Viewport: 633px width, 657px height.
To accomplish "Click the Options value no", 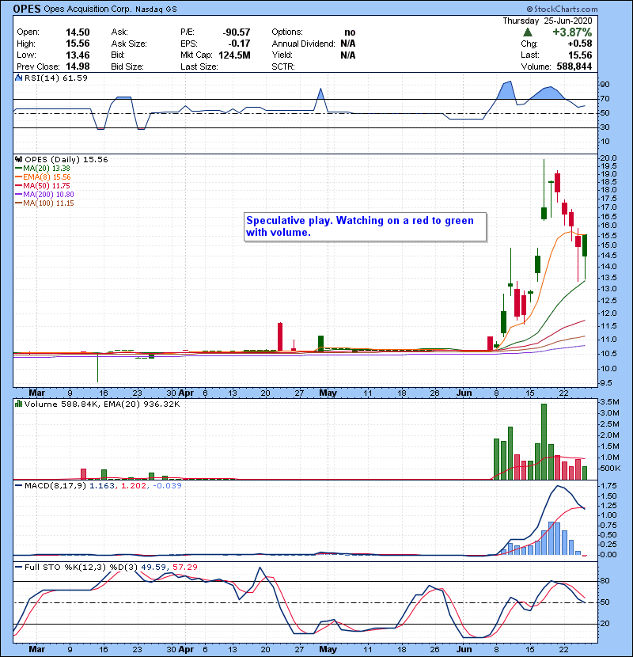I will (350, 32).
